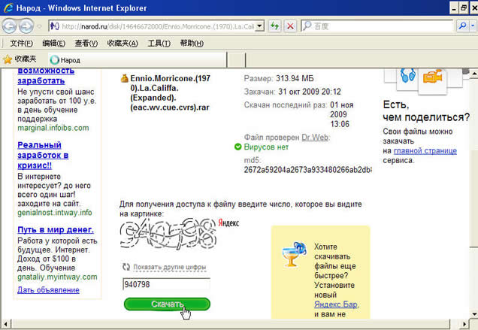Screen dimensions: 478x330
Task: Open search provider dropdown arrow
Action: [x=473, y=26]
